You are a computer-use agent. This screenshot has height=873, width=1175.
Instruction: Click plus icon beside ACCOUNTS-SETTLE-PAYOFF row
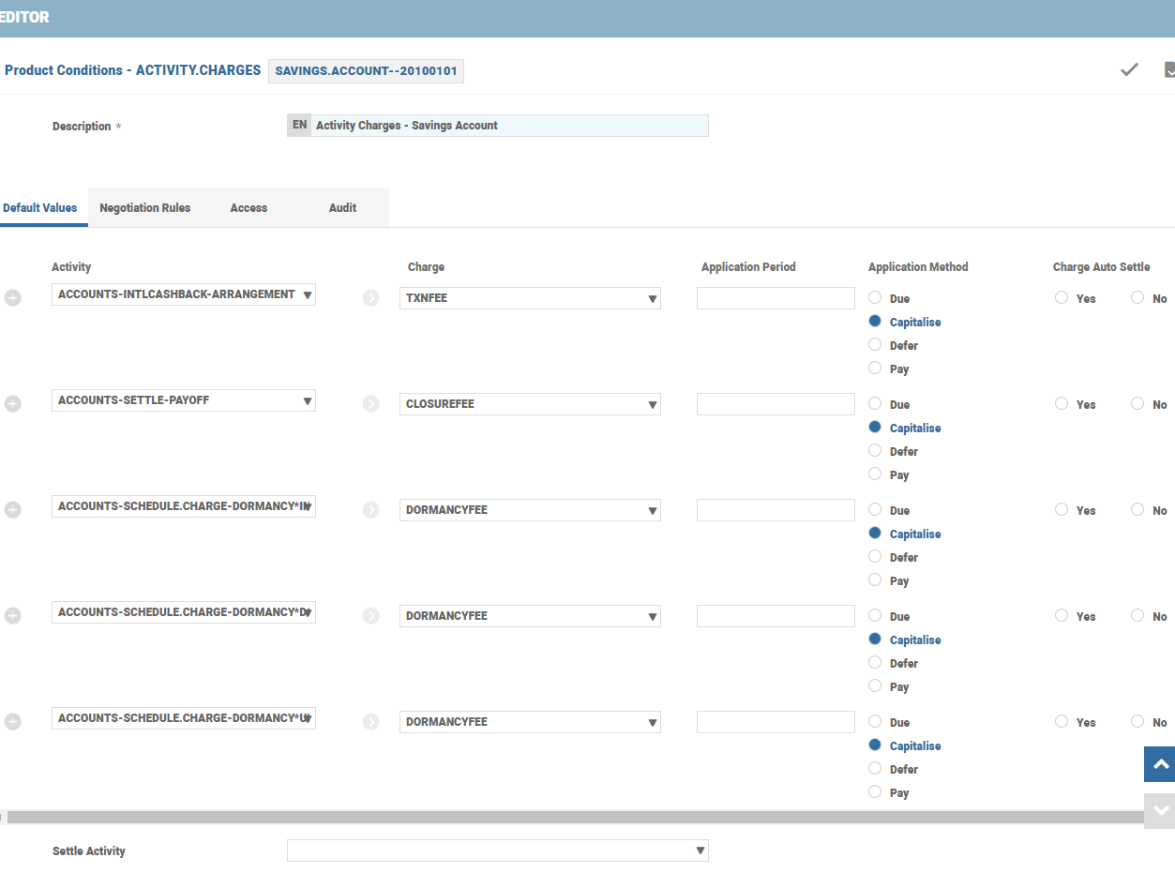13,404
